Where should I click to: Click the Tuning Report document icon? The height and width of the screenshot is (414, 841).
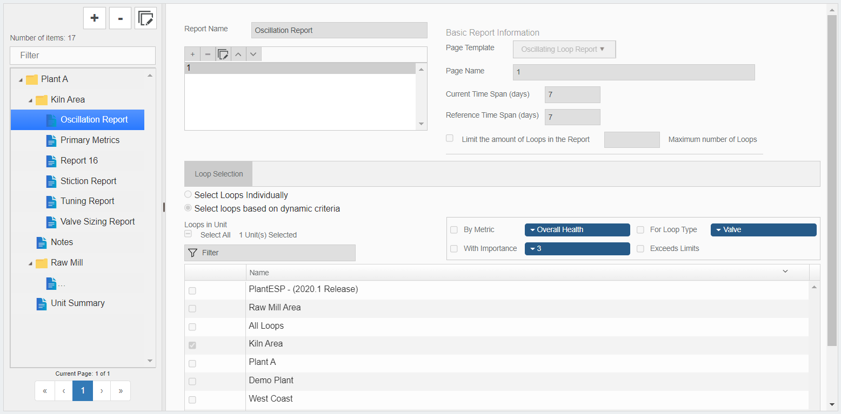51,201
